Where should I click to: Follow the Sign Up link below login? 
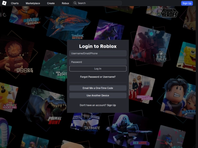coord(111,105)
